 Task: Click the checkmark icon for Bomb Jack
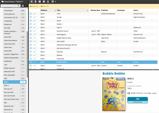(35, 59)
